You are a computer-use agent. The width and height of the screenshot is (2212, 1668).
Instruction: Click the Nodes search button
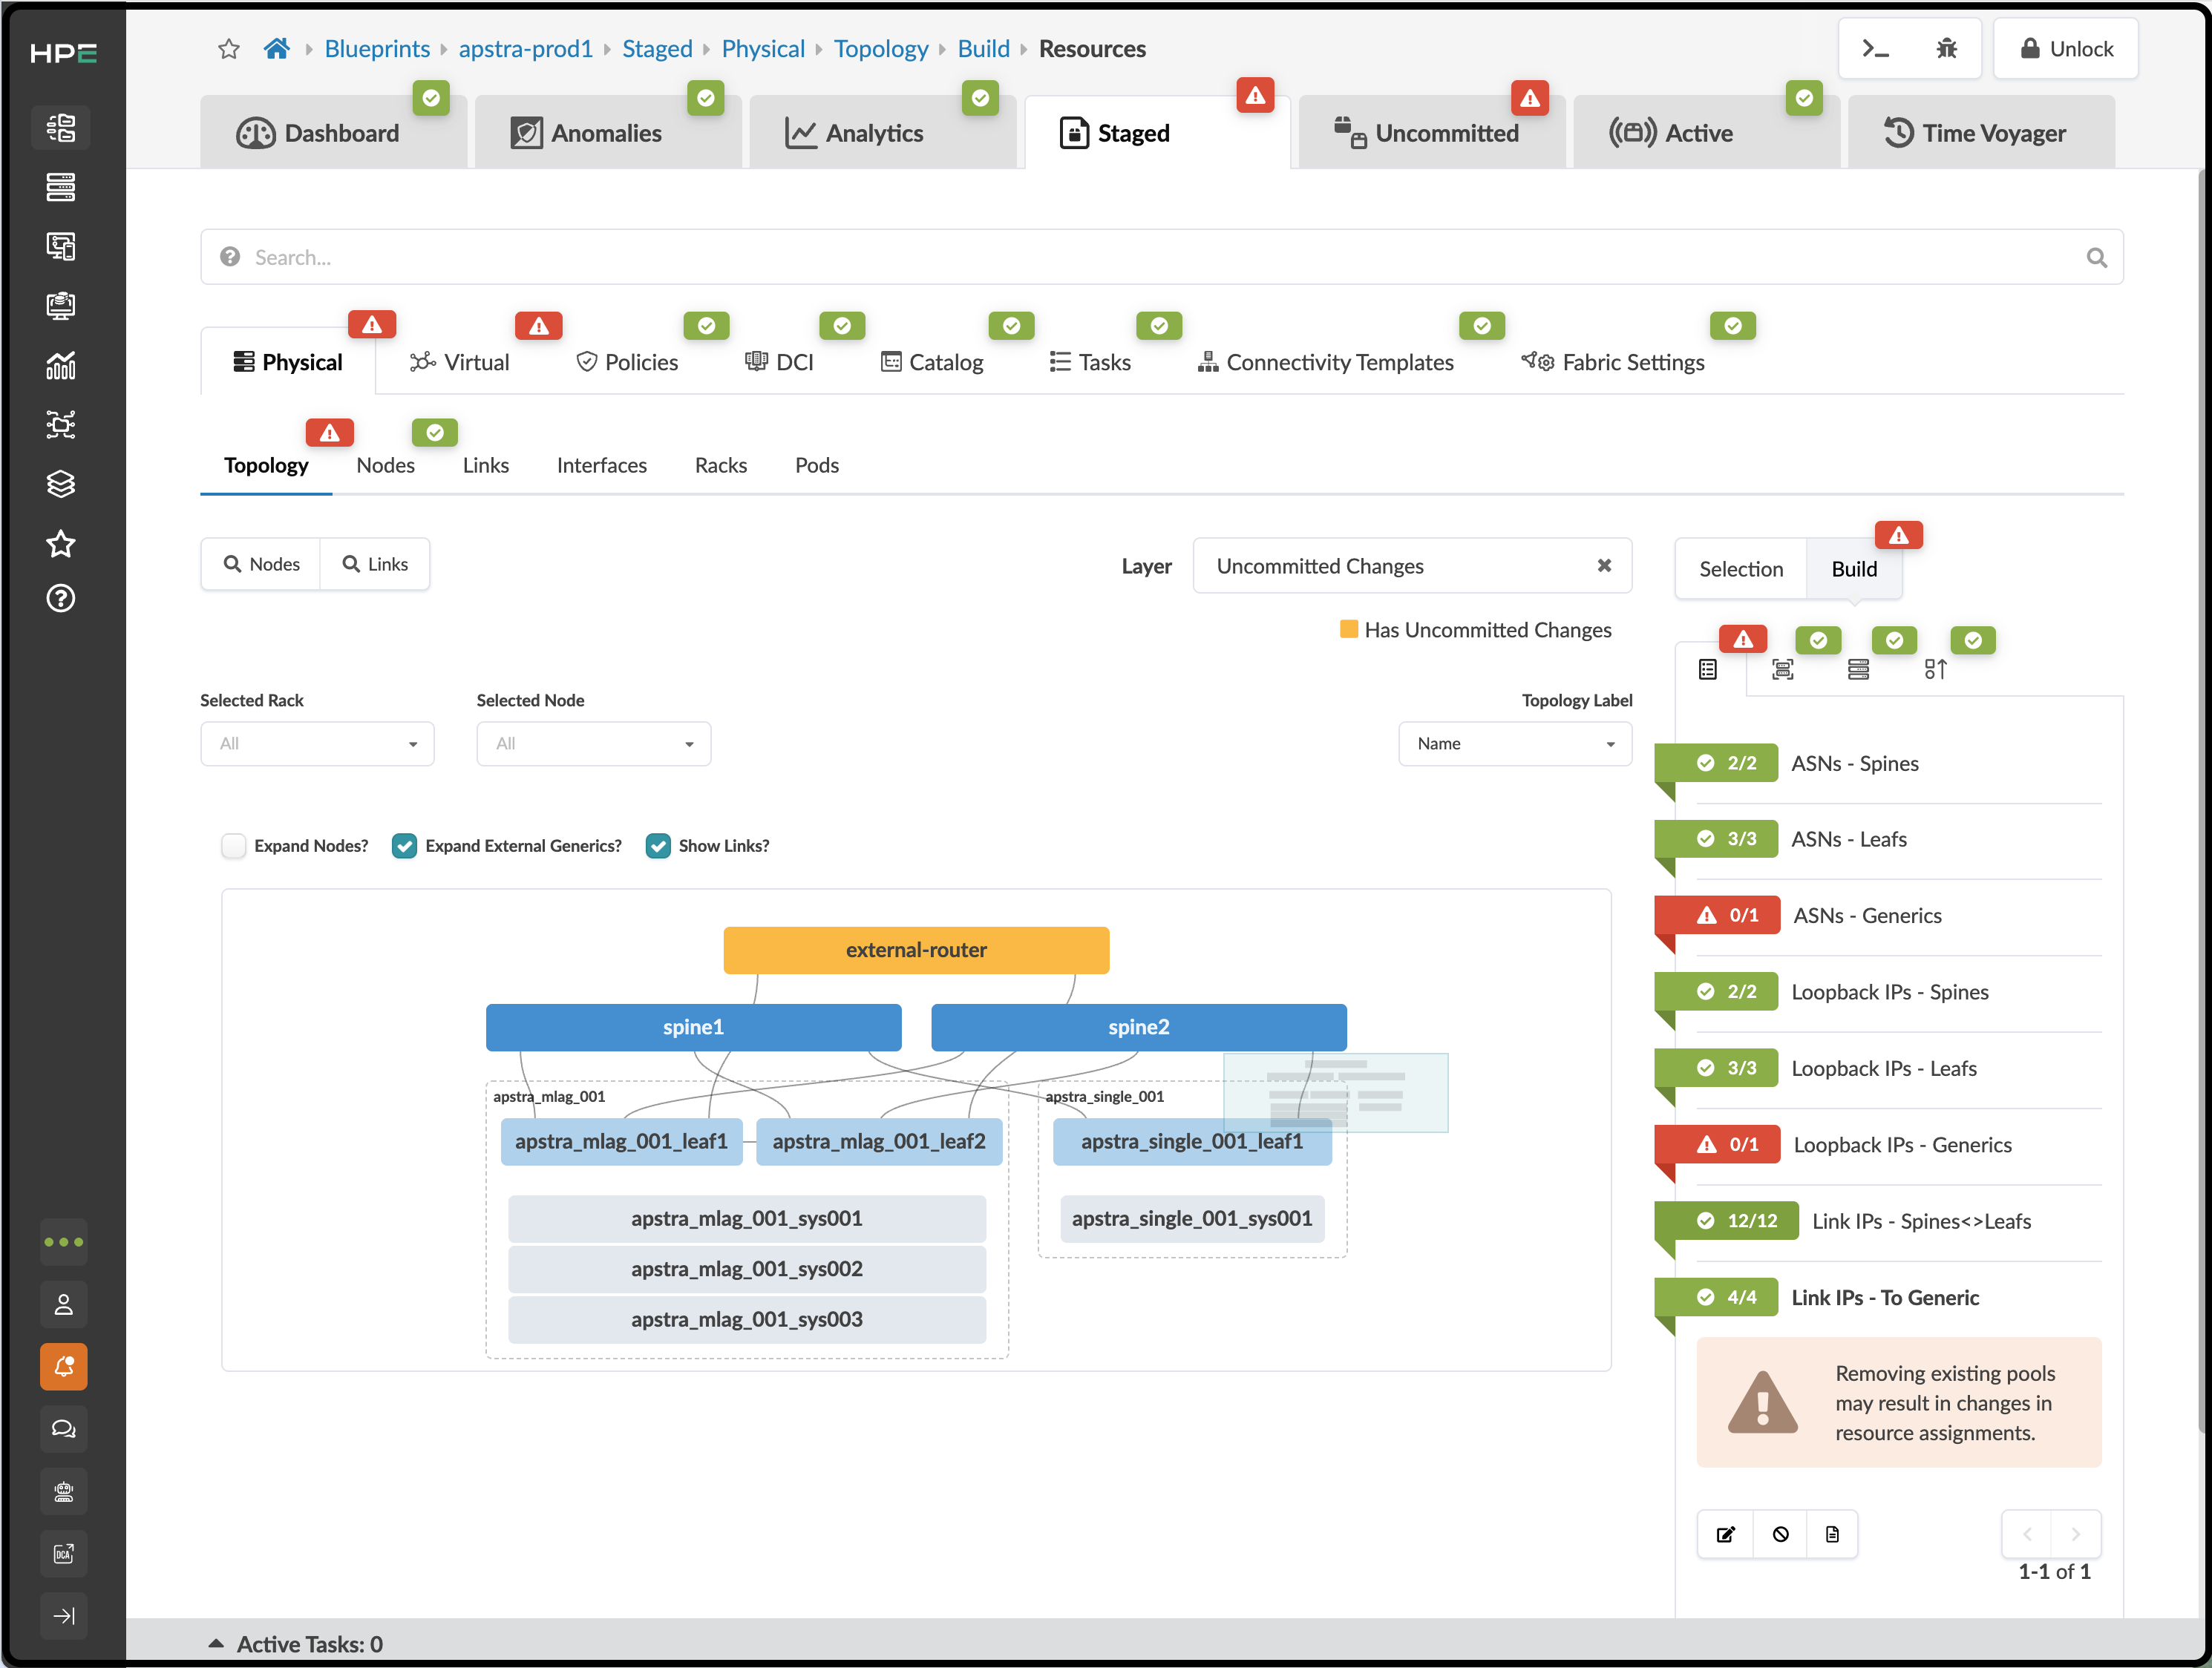point(261,564)
